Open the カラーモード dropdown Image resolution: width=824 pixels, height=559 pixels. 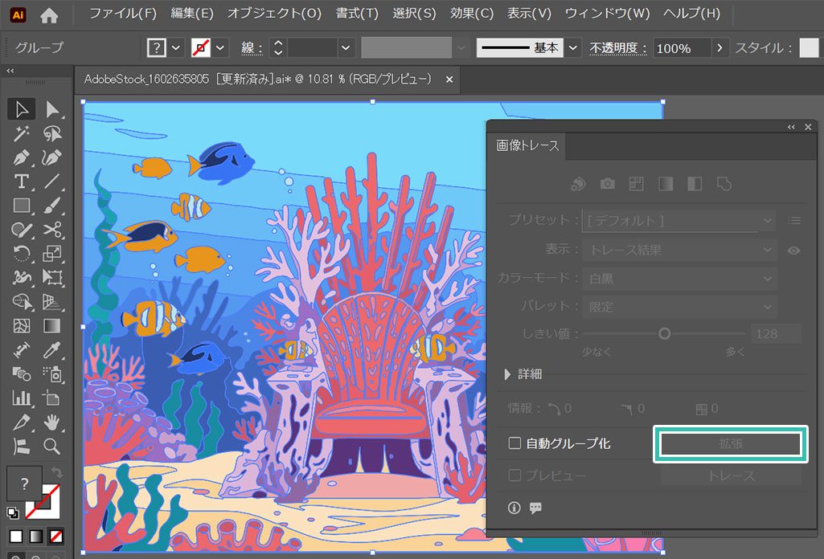679,279
